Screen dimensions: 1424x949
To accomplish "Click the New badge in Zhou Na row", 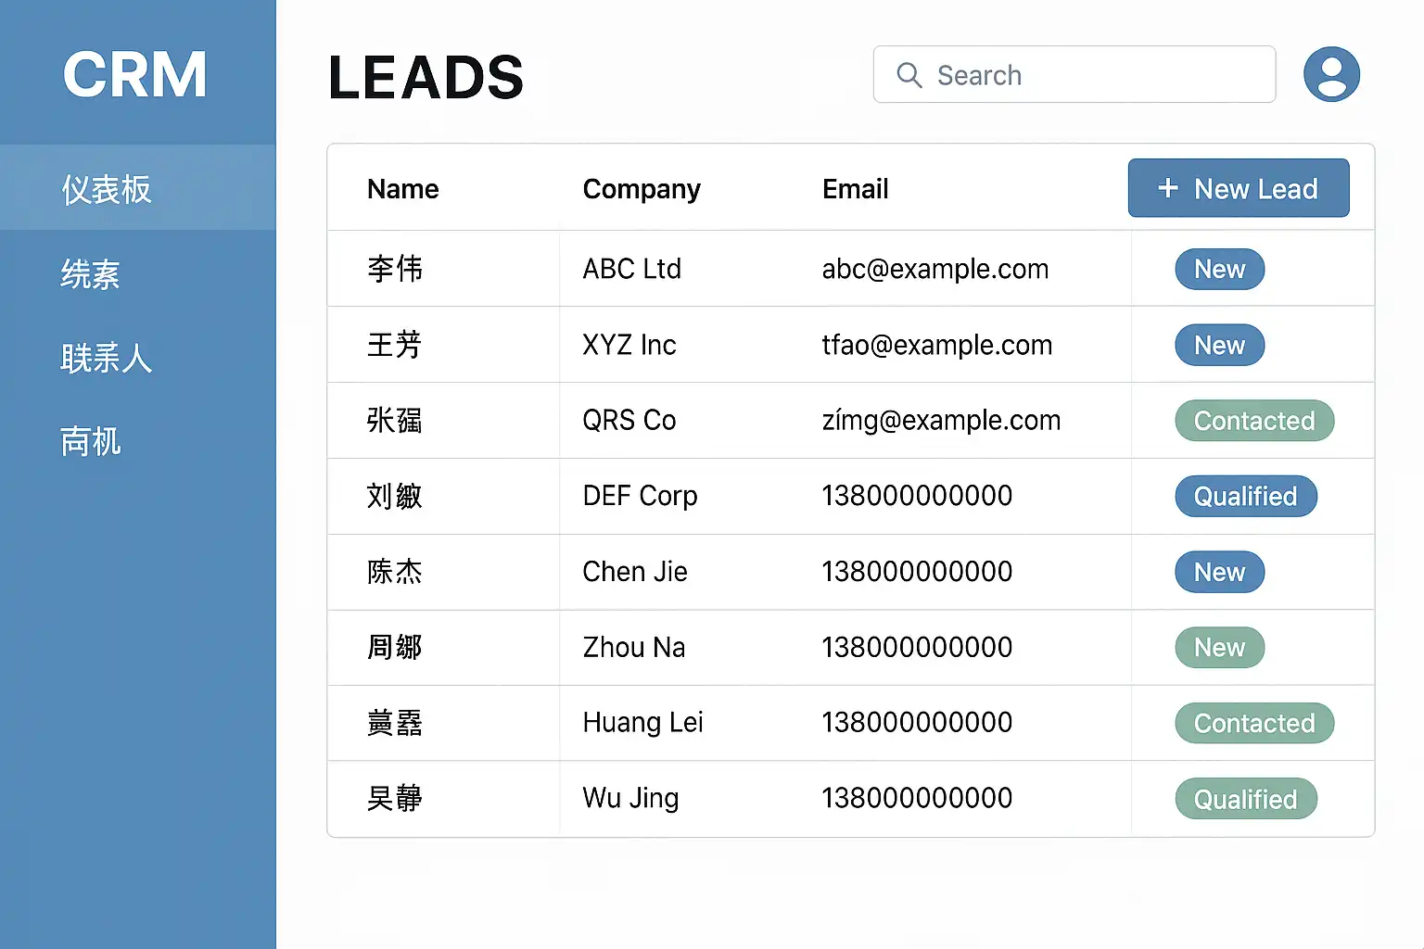I will 1220,647.
